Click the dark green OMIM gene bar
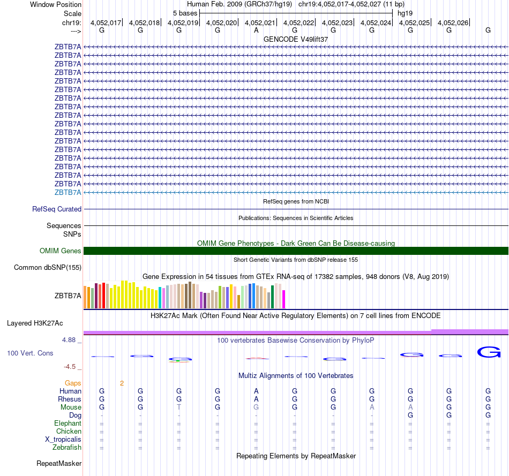Viewport: 509px width, 476px height. tap(296, 251)
